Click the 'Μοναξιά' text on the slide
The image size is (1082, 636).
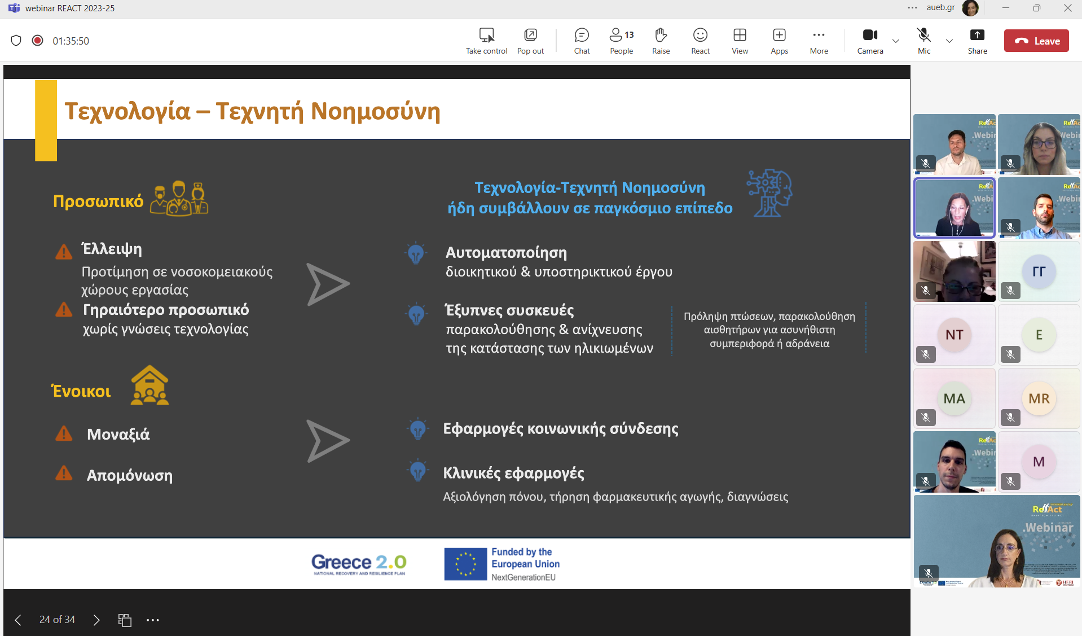pyautogui.click(x=118, y=434)
